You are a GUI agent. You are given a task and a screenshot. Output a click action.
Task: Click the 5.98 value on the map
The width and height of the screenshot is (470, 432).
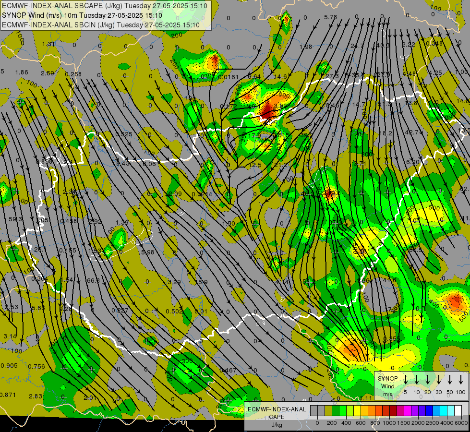coord(147,252)
